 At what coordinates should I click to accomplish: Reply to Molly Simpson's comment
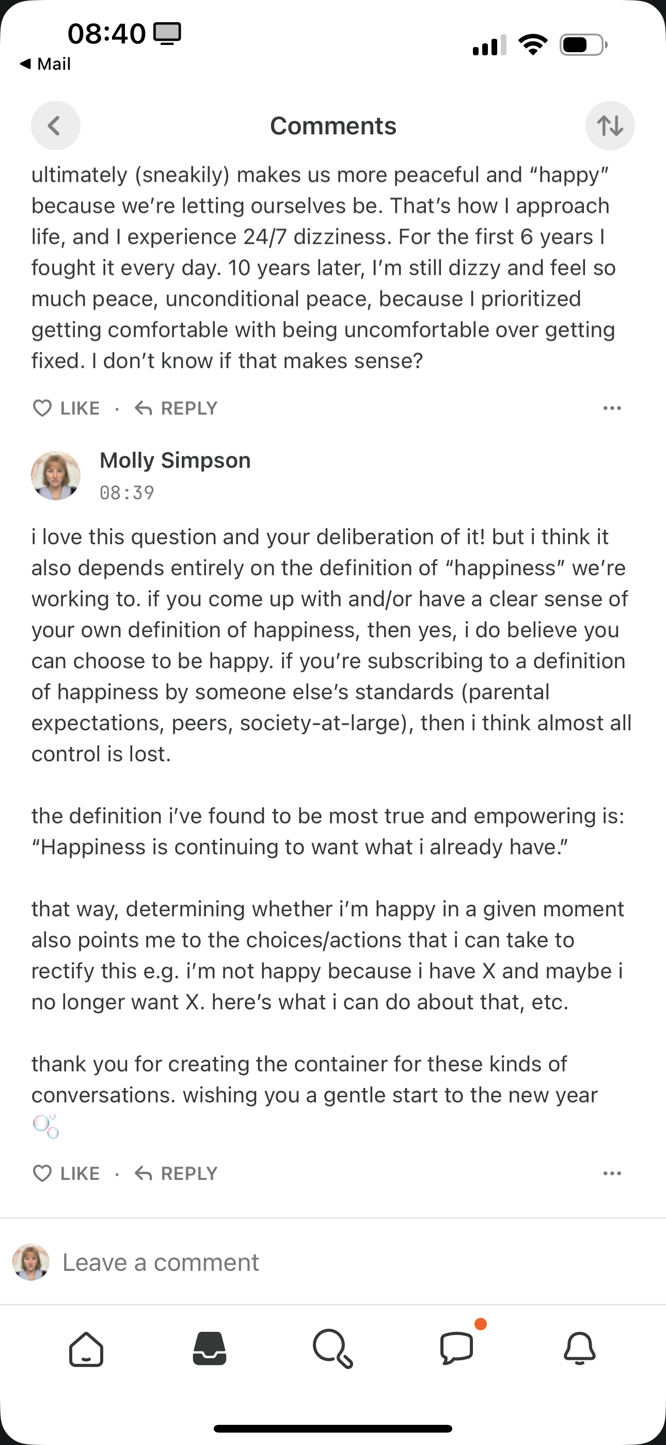(x=176, y=1173)
